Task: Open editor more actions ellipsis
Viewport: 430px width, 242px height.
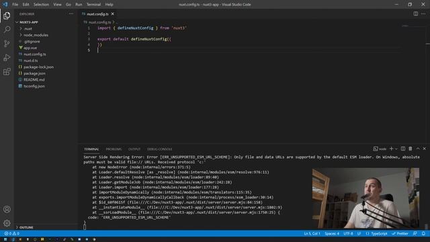Action: point(423,13)
